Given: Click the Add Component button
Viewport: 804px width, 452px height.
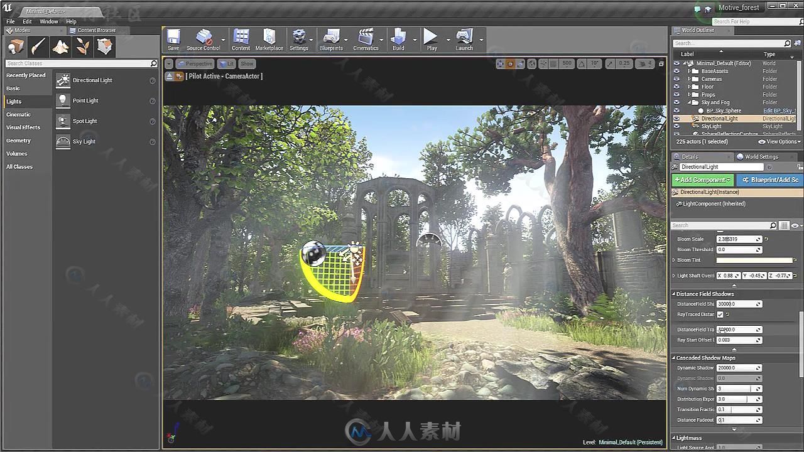Looking at the screenshot, I should coord(702,180).
